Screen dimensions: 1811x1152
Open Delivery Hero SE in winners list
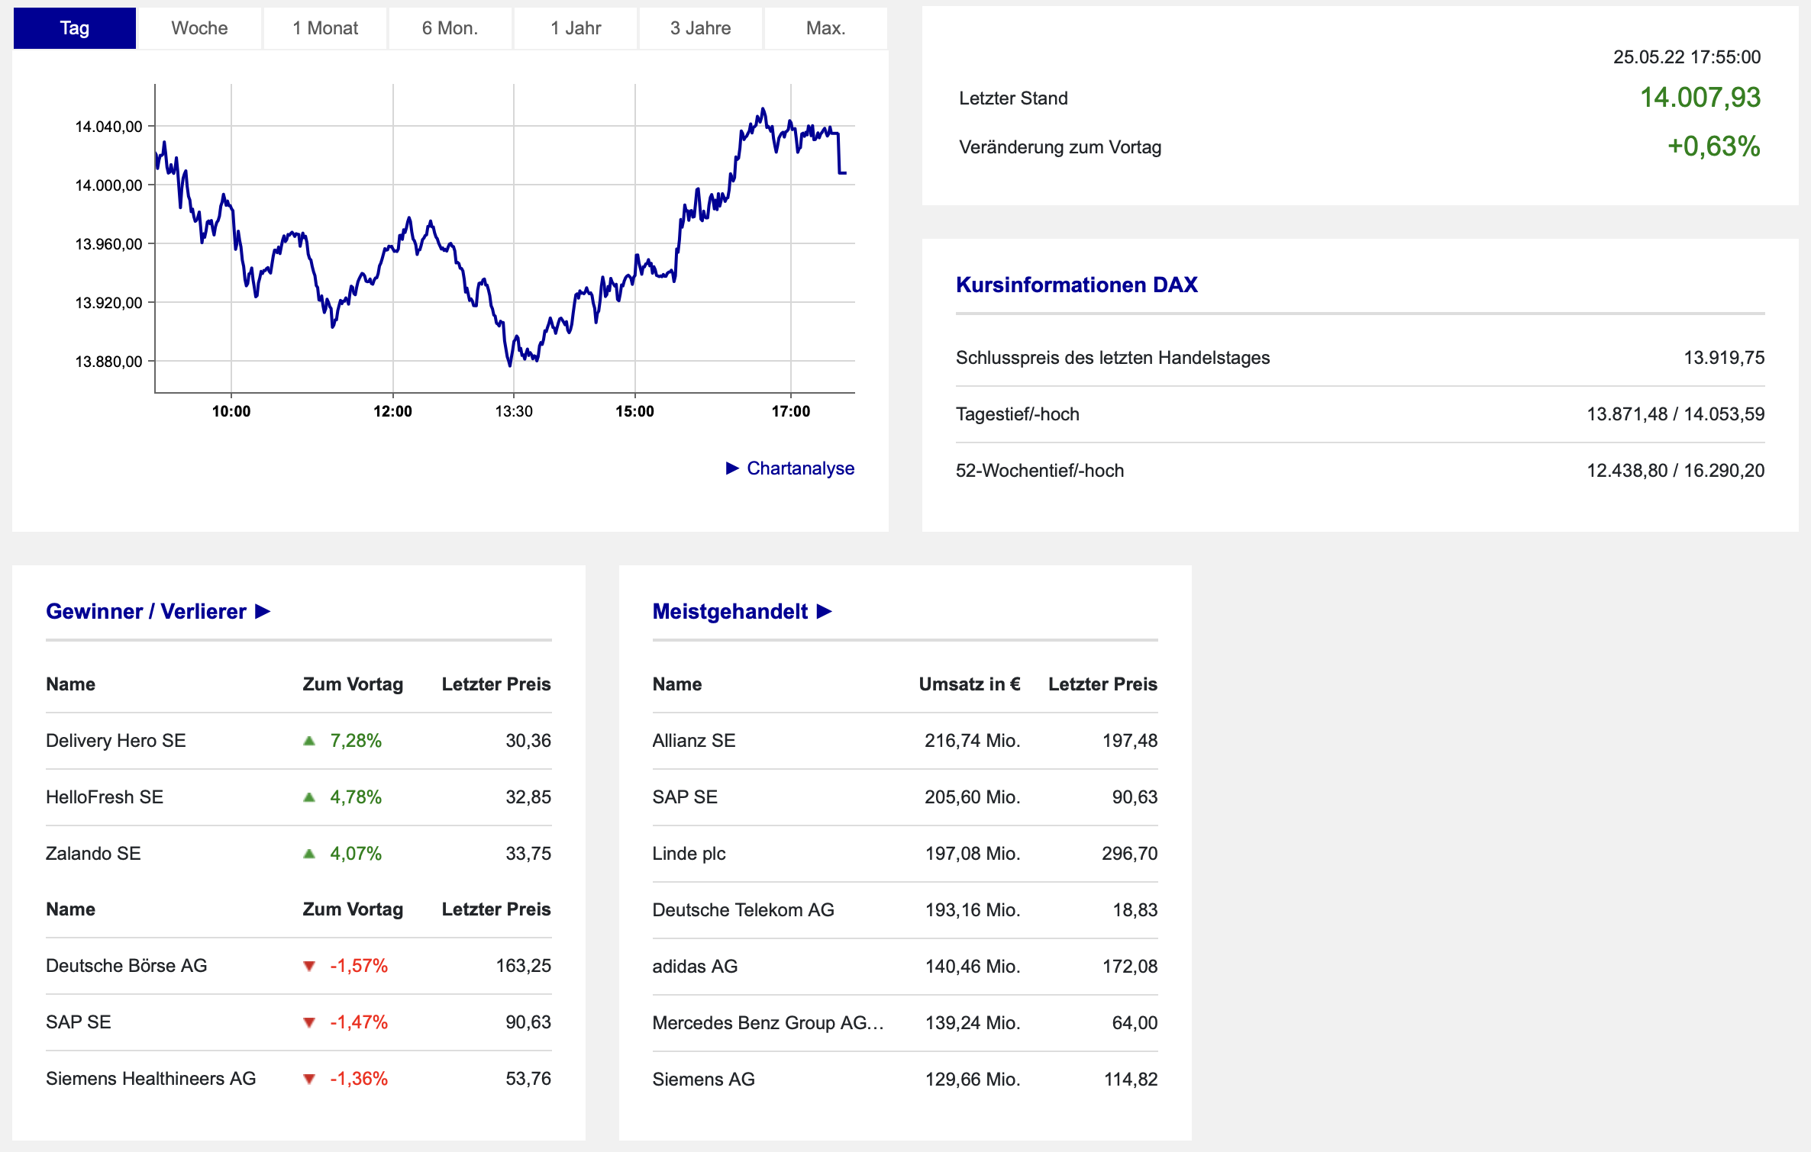tap(116, 741)
